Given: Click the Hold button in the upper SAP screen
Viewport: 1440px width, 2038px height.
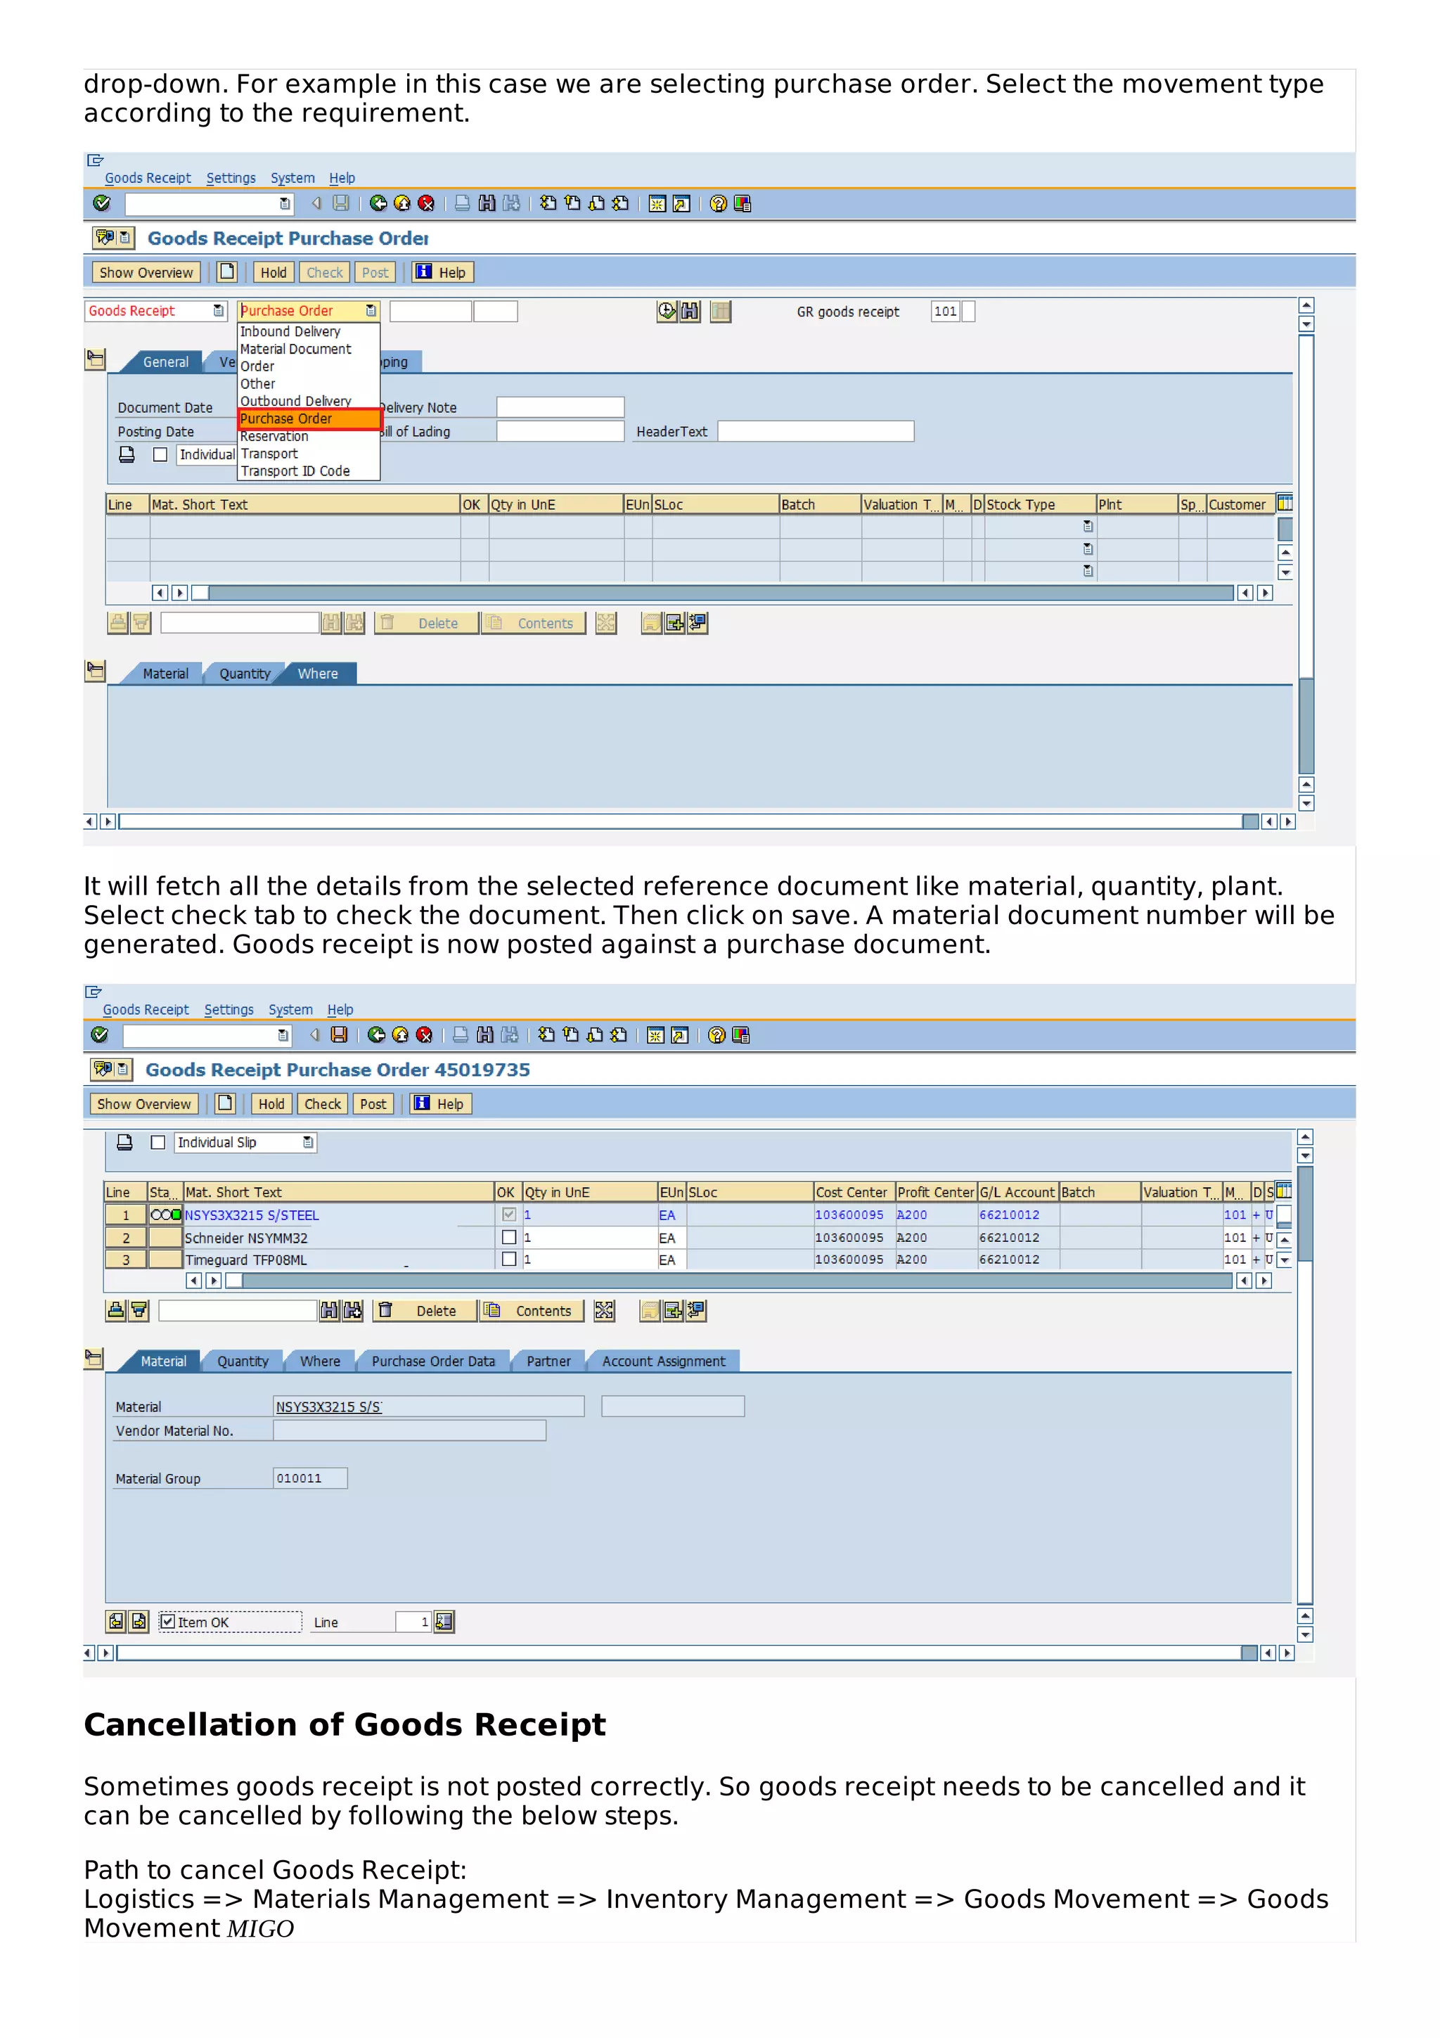Looking at the screenshot, I should (274, 271).
